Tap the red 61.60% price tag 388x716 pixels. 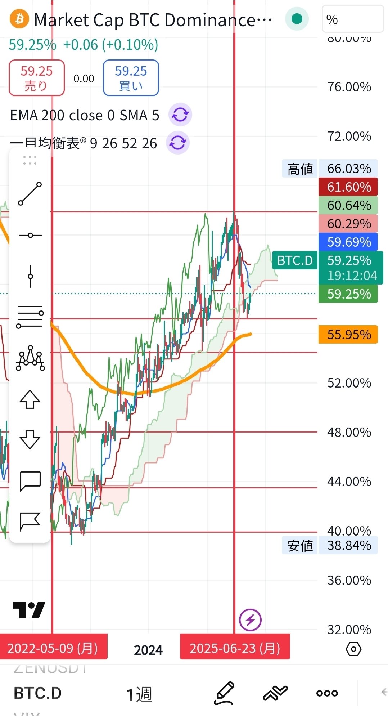[348, 187]
